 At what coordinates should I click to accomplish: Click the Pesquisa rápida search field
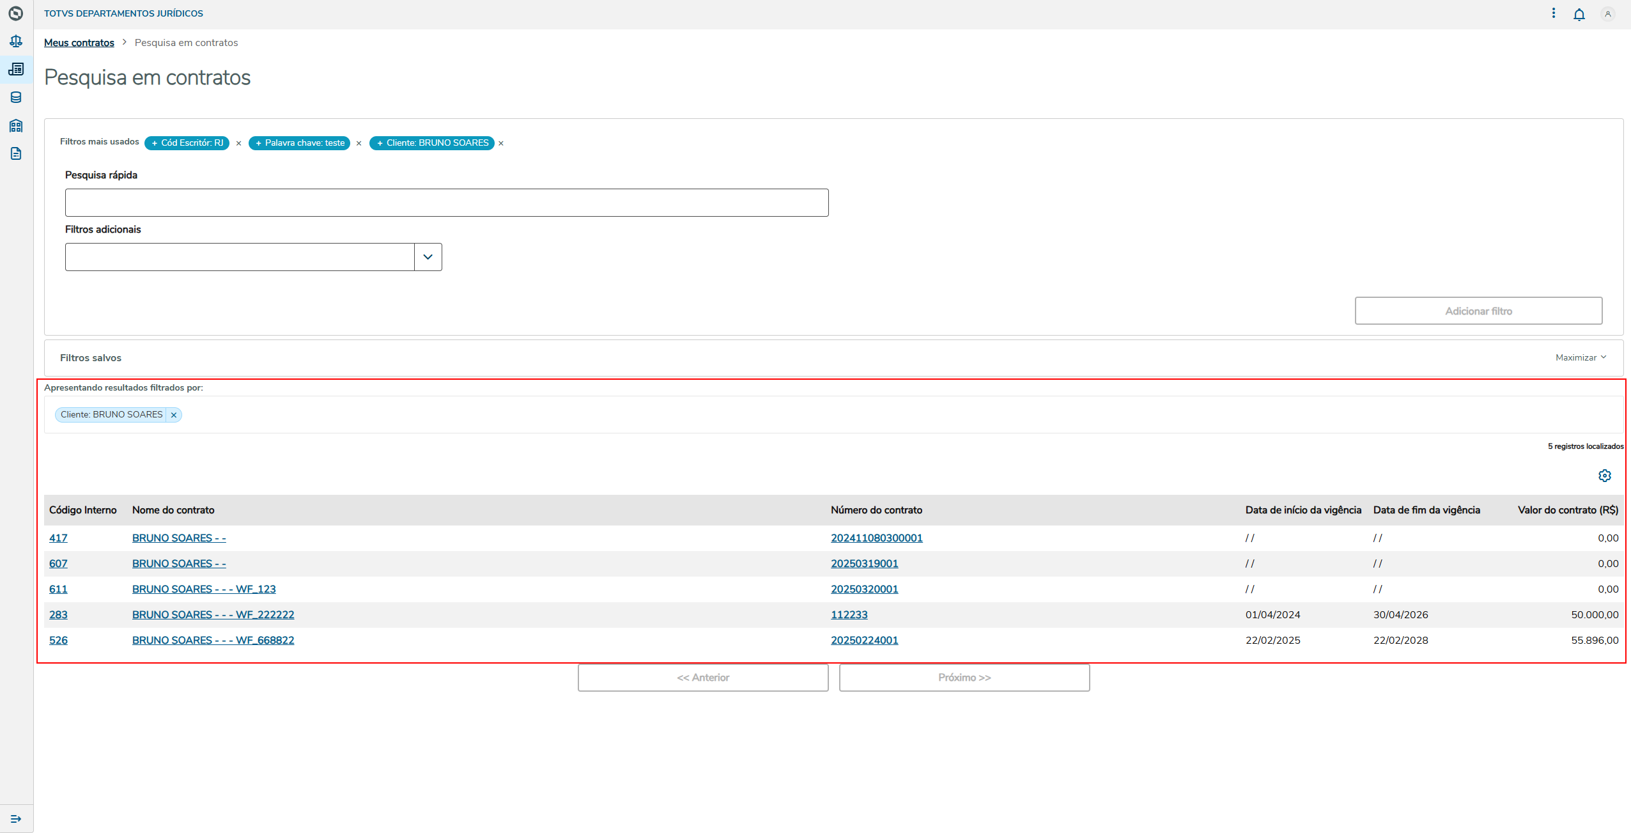click(447, 203)
